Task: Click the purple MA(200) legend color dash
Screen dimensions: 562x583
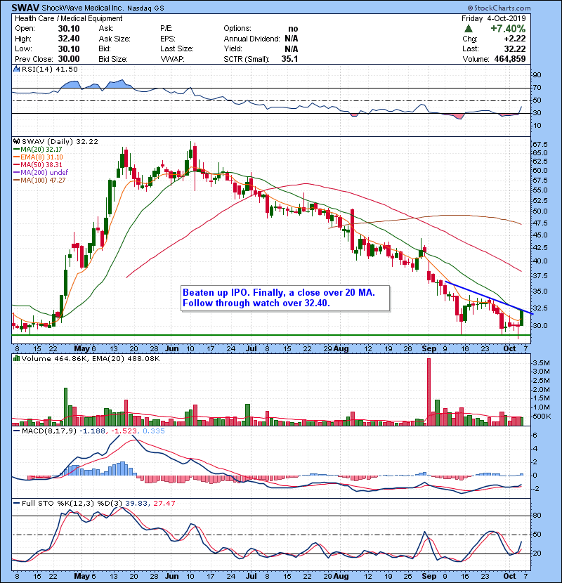Action: click(x=16, y=172)
